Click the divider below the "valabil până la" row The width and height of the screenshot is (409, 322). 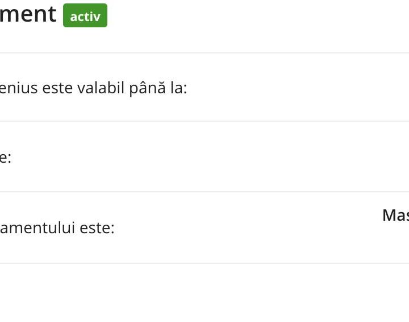click(204, 121)
